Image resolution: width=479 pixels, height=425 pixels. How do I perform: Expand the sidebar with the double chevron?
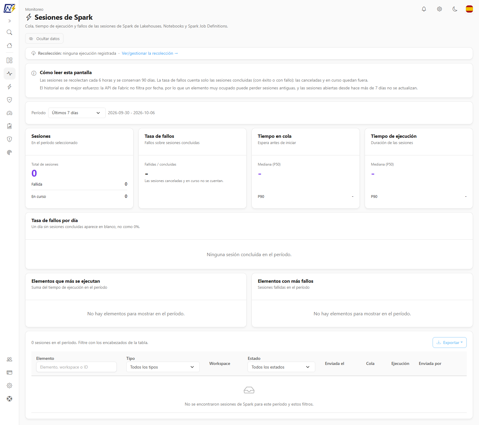(10, 21)
